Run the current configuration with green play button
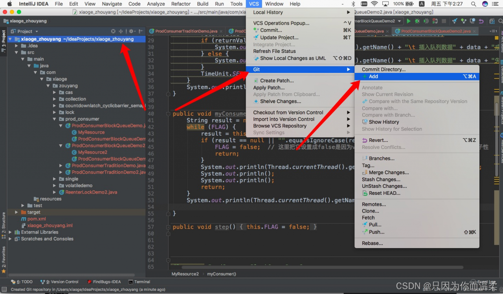This screenshot has width=503, height=294. tap(409, 21)
